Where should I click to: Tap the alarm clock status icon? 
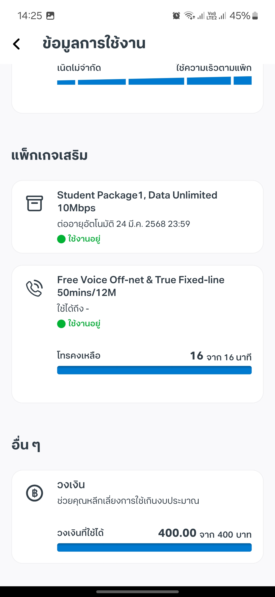[176, 16]
